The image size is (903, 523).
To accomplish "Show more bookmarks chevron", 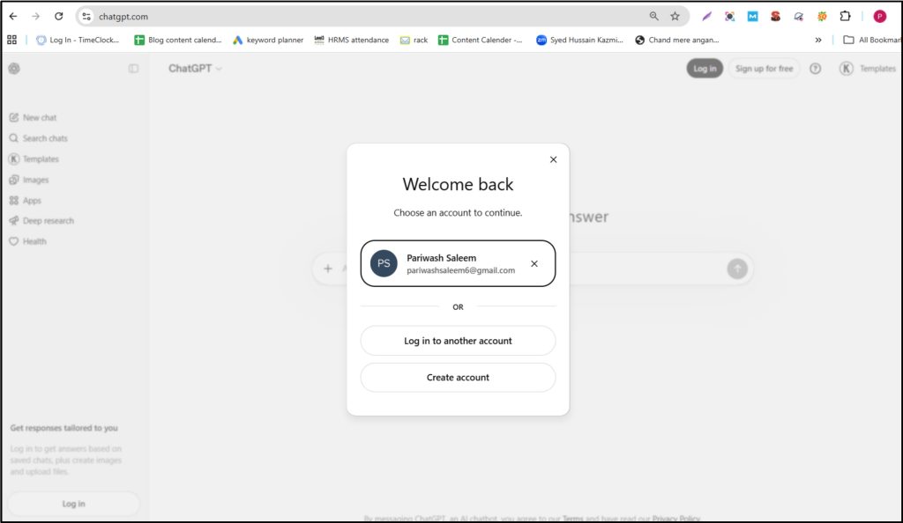I will point(818,40).
